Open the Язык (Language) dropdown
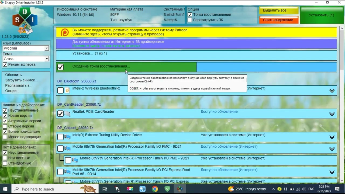This screenshot has height=194, width=345. 26,48
